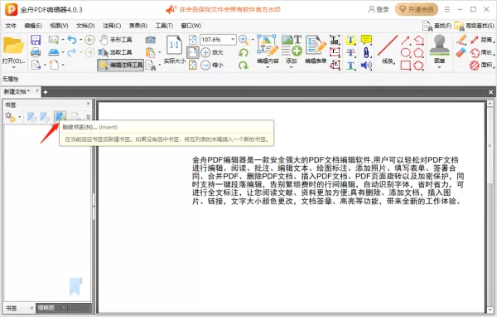
Task: Open the 编辑(E) menu
Action: [33, 26]
